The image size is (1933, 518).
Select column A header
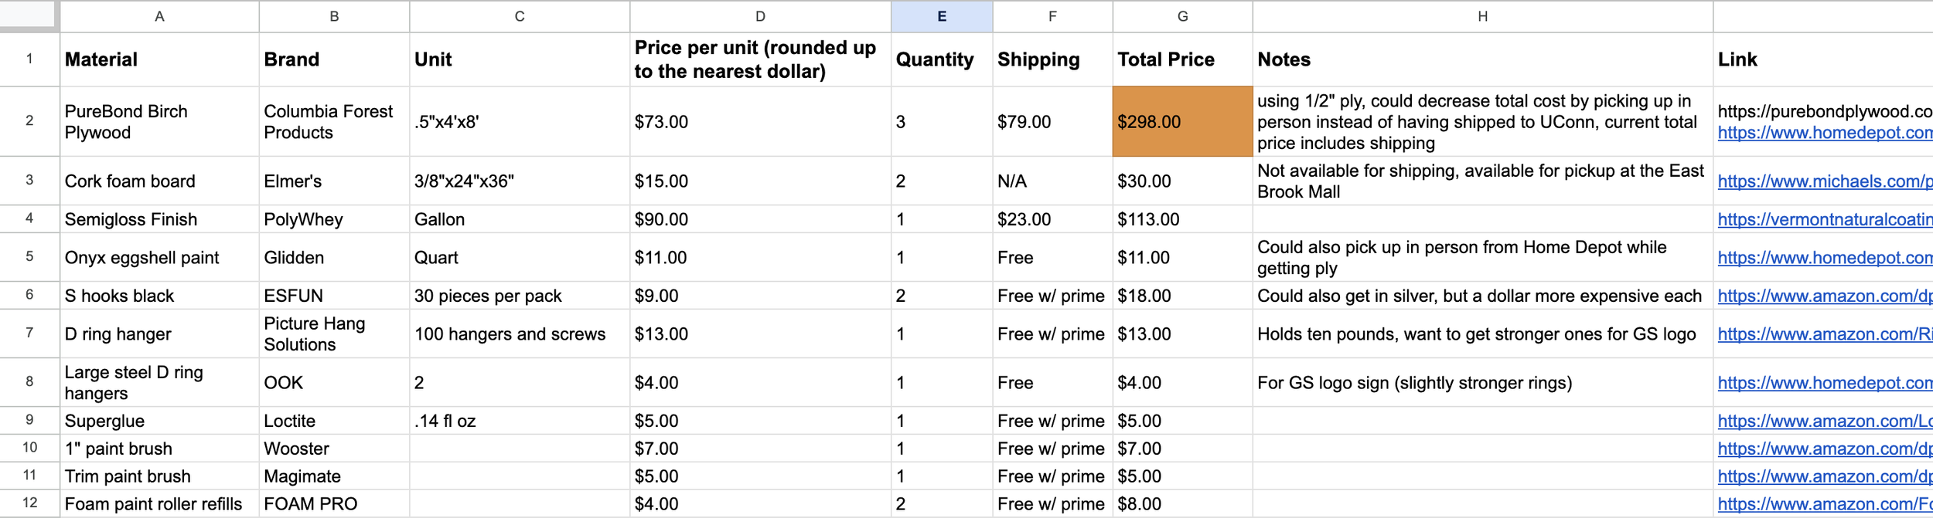[159, 16]
